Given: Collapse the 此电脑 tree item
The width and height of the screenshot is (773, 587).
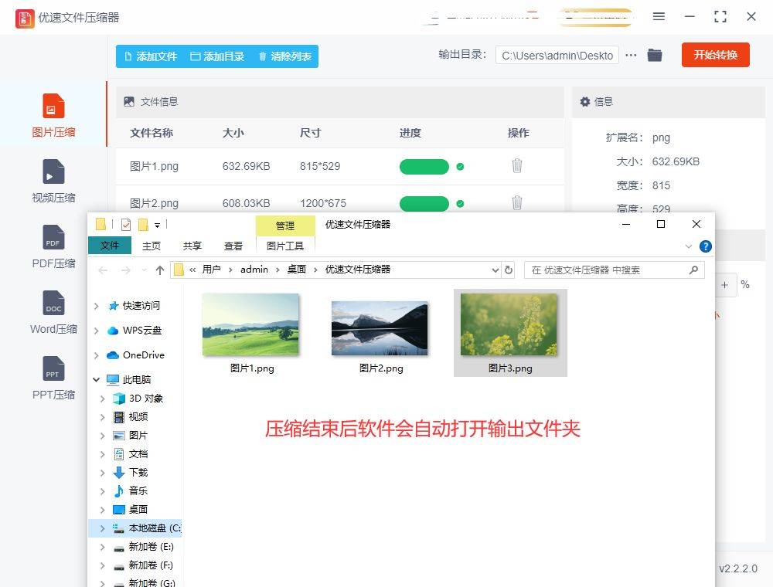Looking at the screenshot, I should click(x=96, y=379).
